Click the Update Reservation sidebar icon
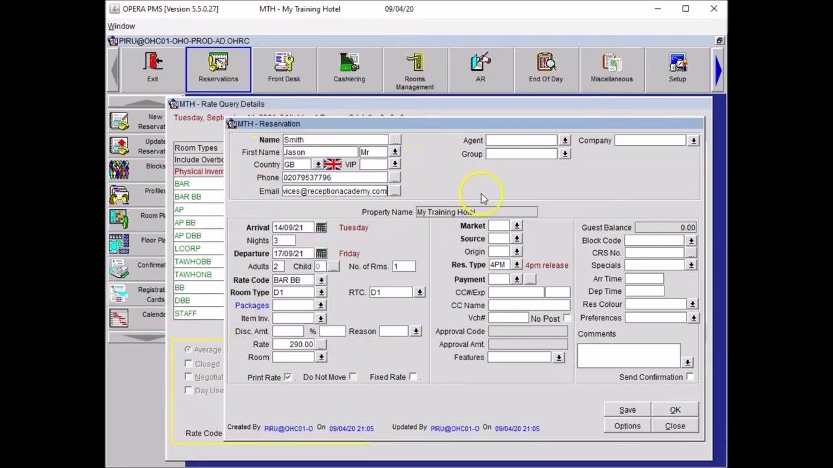This screenshot has height=468, width=833. click(119, 146)
